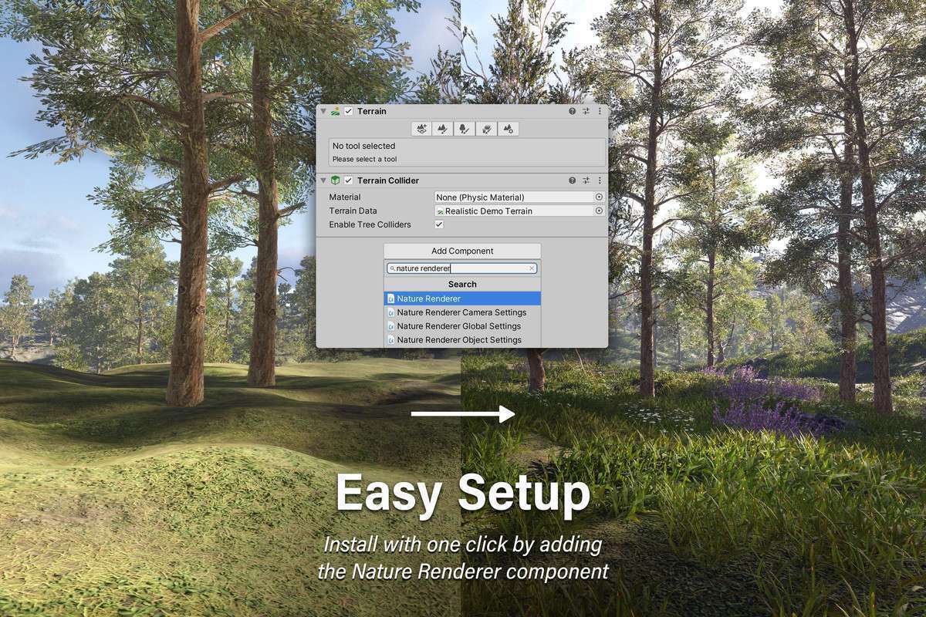Uncheck Enable Tree Colliders
The image size is (926, 617).
click(439, 224)
